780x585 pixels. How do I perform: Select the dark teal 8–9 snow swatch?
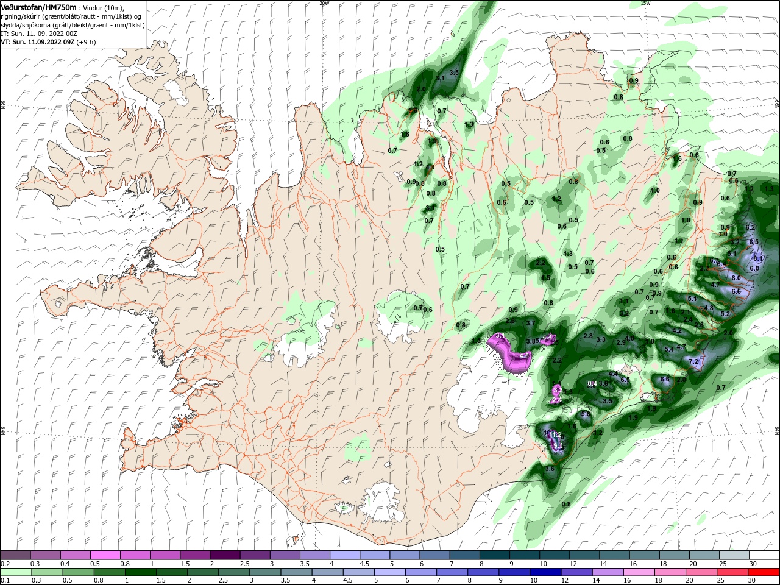coord(495,555)
